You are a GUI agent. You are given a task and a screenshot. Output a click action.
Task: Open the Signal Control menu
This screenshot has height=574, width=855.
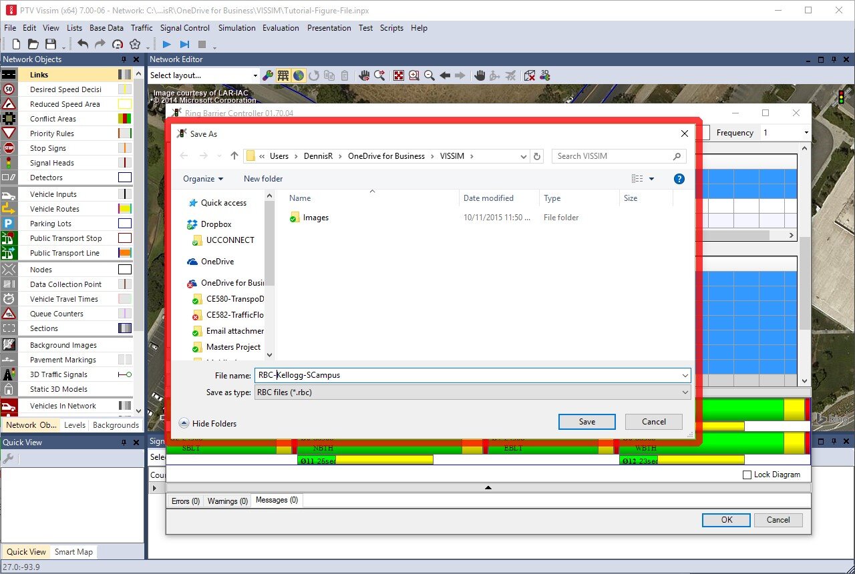[x=185, y=28]
